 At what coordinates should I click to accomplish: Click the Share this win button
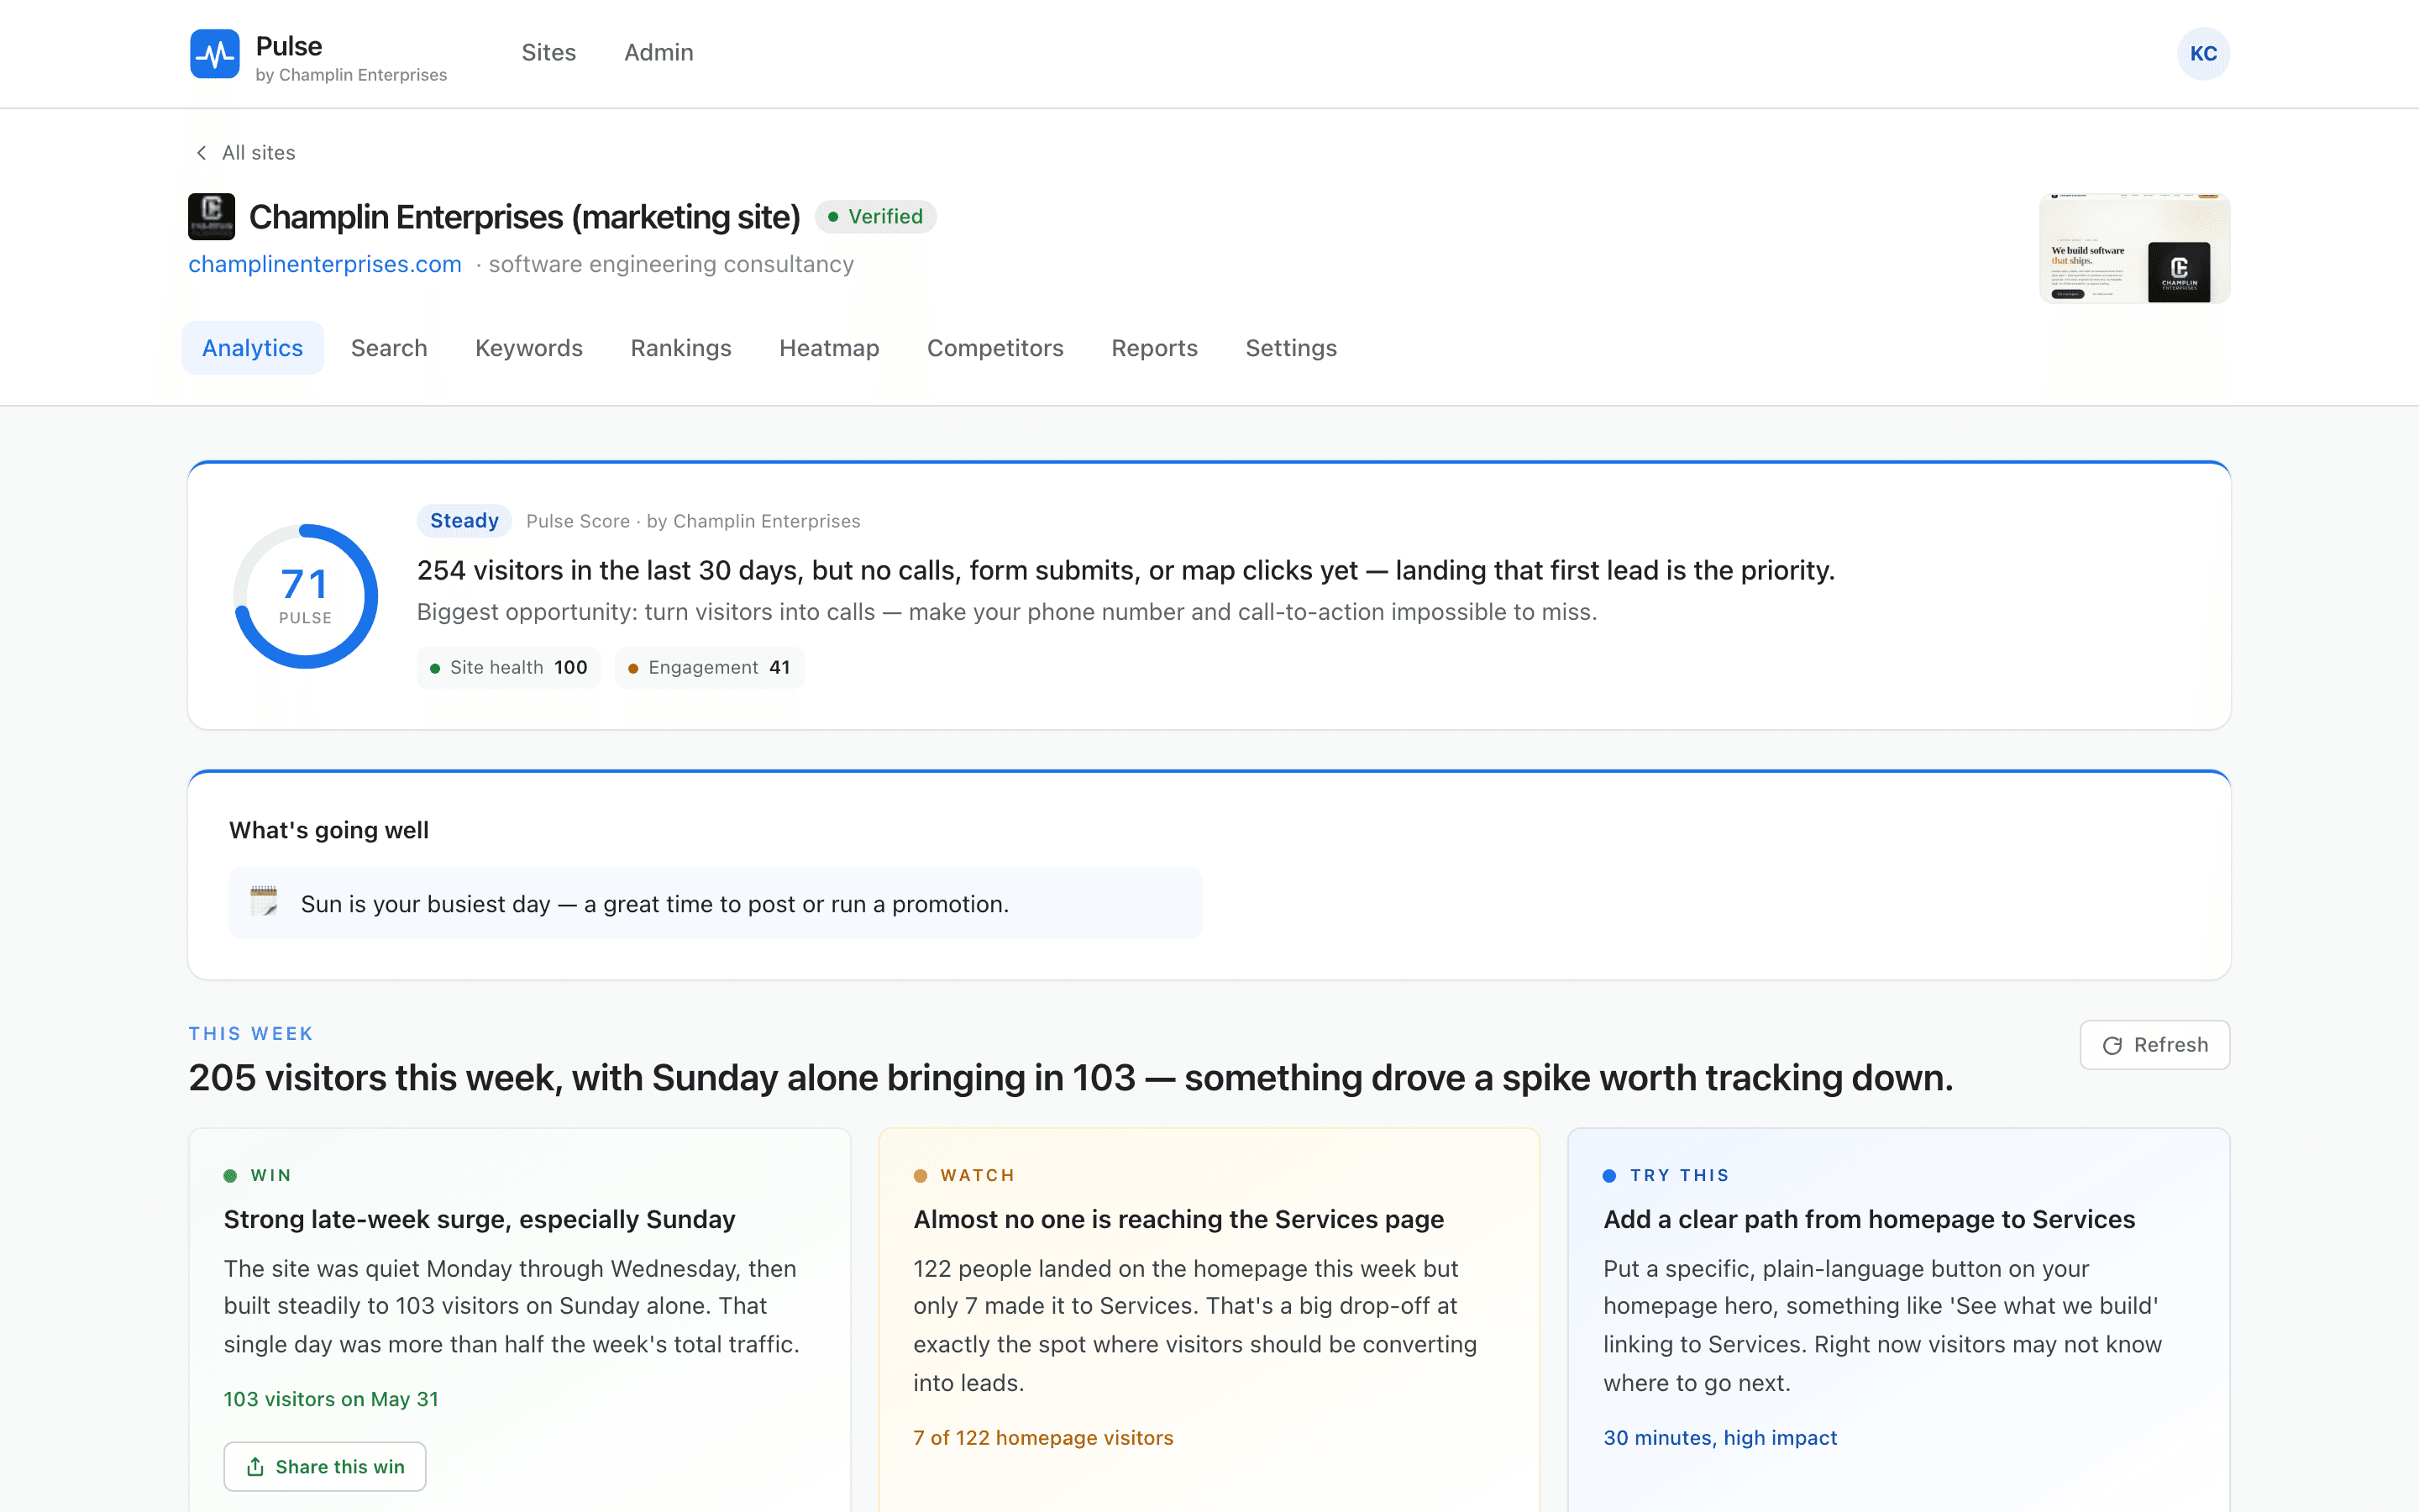point(325,1467)
